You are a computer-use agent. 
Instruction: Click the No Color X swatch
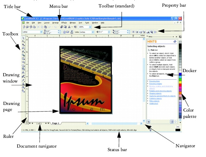coord(180,42)
